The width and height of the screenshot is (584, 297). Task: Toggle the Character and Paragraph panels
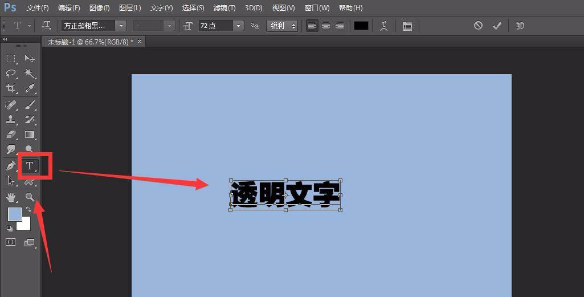pos(407,26)
